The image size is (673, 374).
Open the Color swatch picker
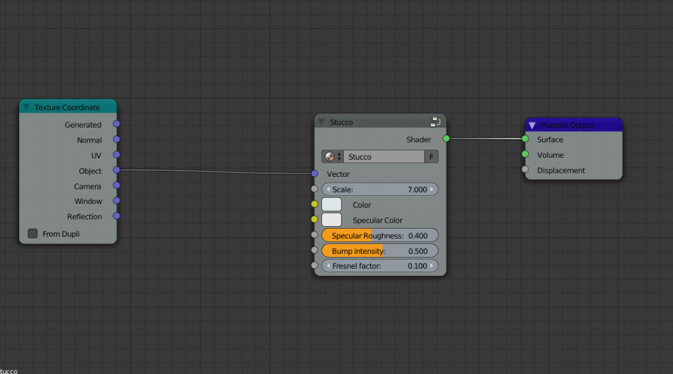click(x=331, y=204)
